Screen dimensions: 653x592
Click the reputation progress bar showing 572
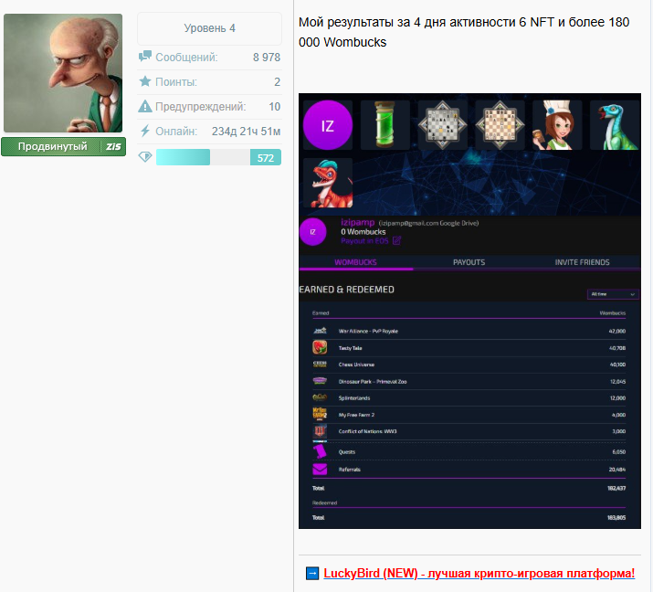[x=218, y=157]
